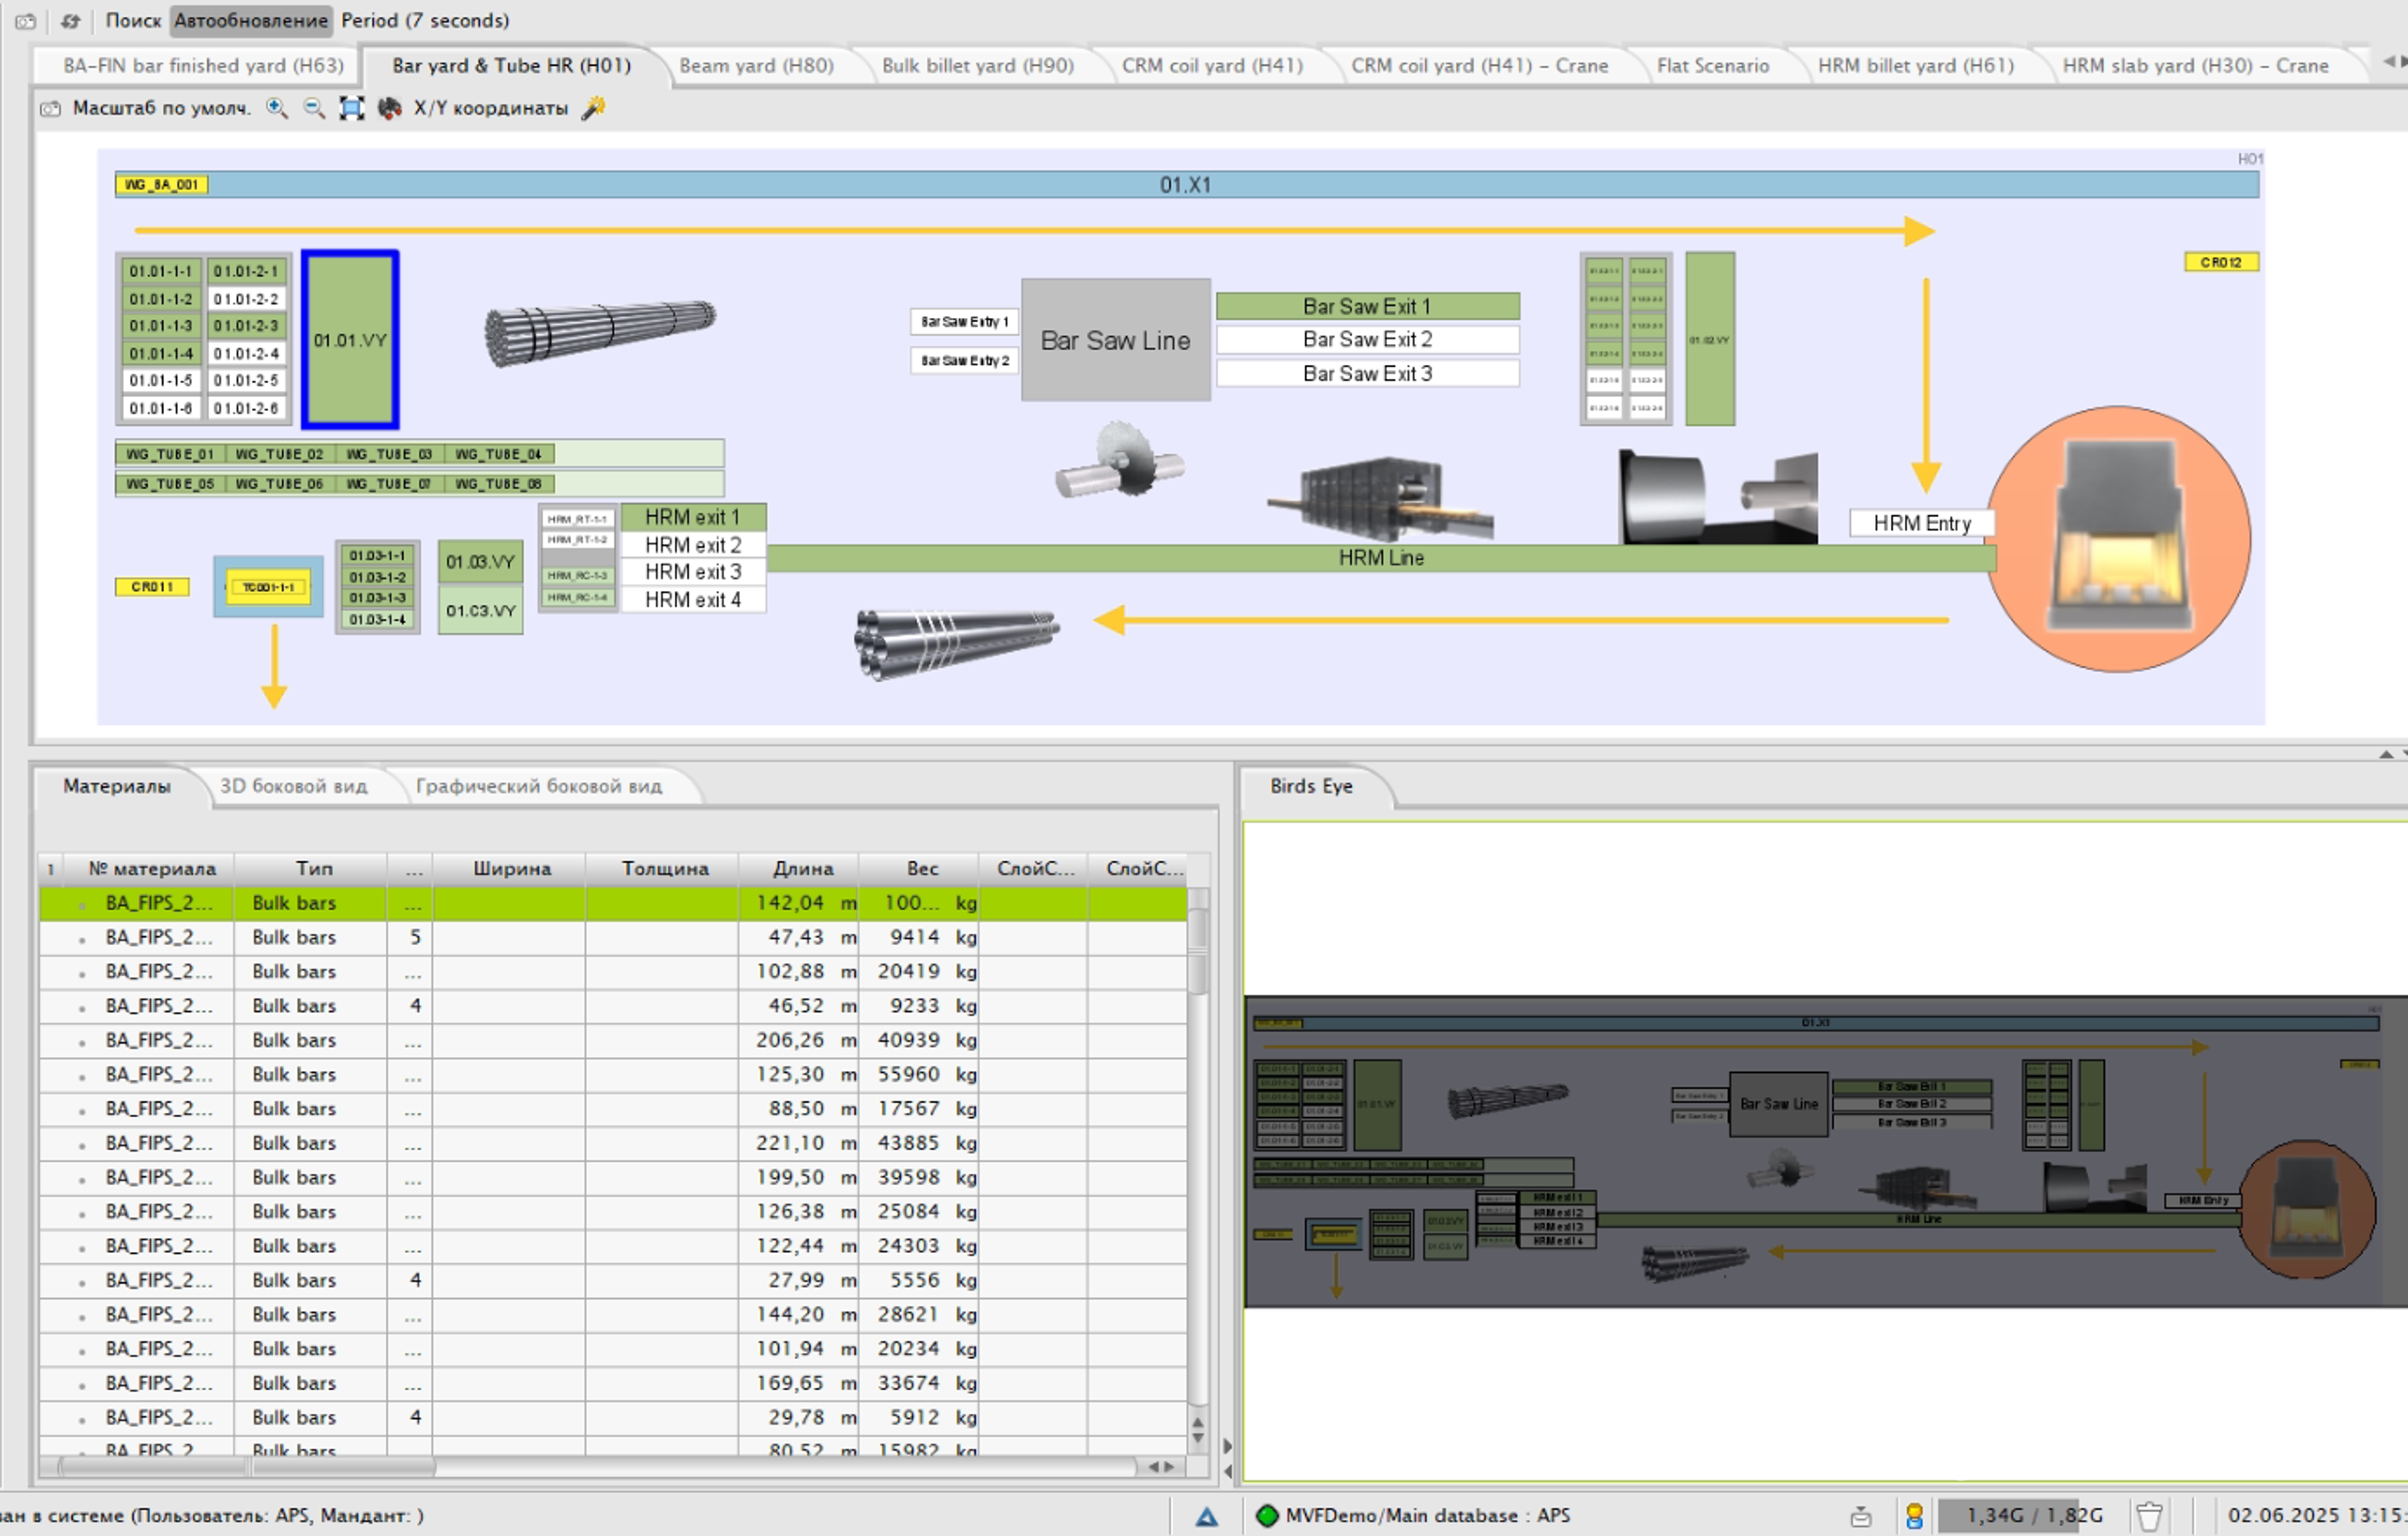The image size is (2408, 1536).
Task: Switch to Beam yard (H80) tab
Action: click(x=756, y=65)
